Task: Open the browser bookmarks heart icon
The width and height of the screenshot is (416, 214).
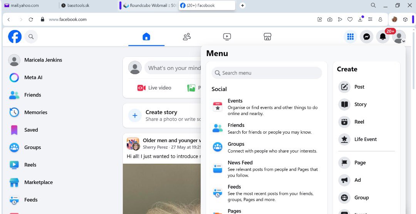Action: point(350,19)
